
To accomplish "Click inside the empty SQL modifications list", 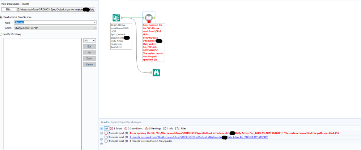I will [42, 94].
